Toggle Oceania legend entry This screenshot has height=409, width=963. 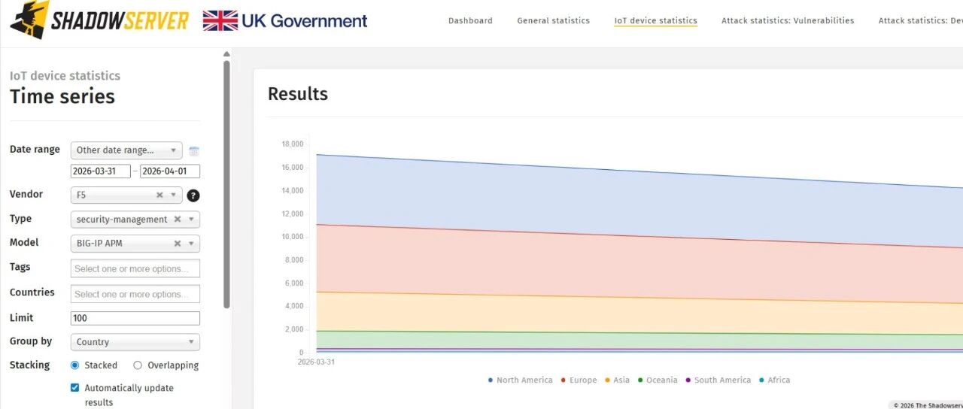[657, 380]
